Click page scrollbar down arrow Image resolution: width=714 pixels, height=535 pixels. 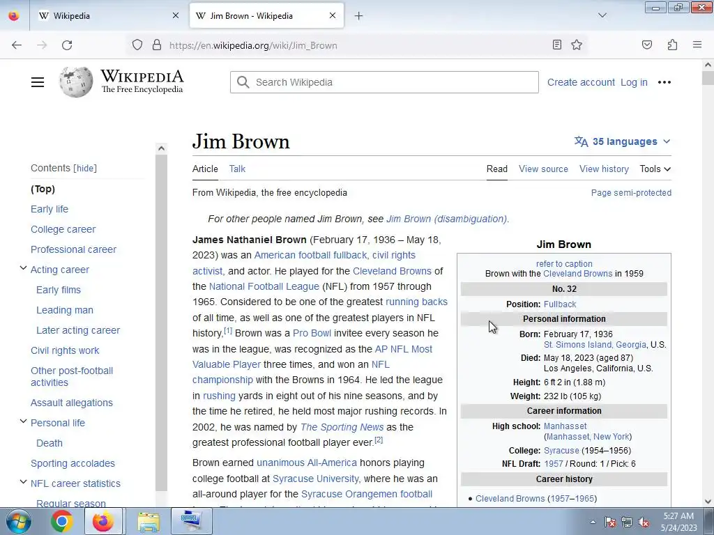point(708,502)
